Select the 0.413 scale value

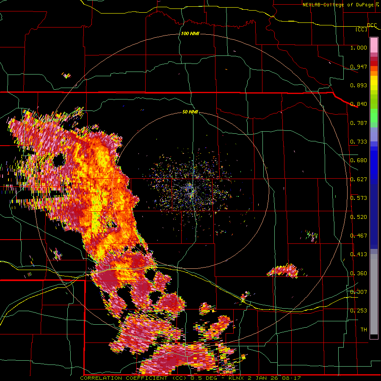click(x=359, y=254)
